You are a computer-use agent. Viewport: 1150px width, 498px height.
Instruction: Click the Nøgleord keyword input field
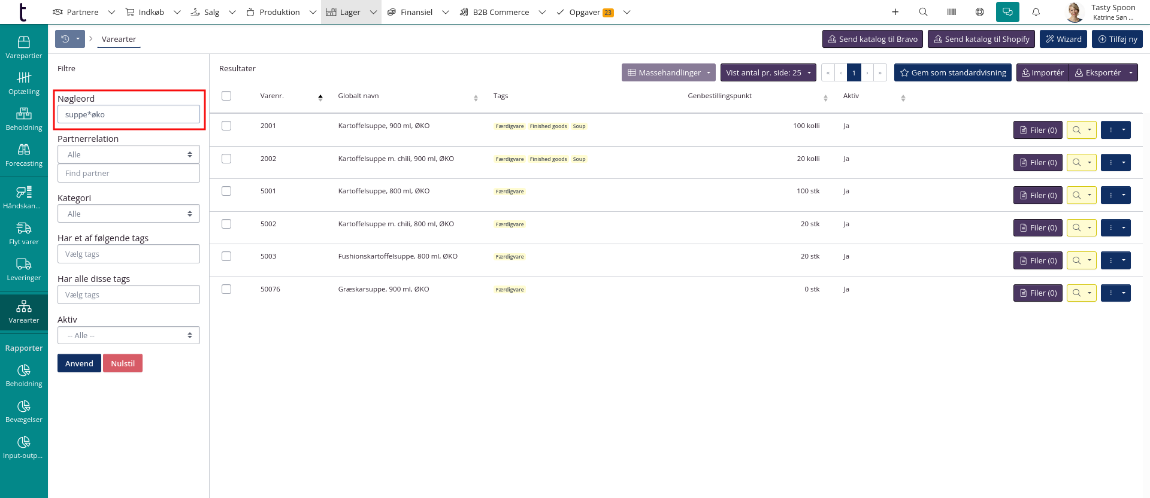coord(129,114)
